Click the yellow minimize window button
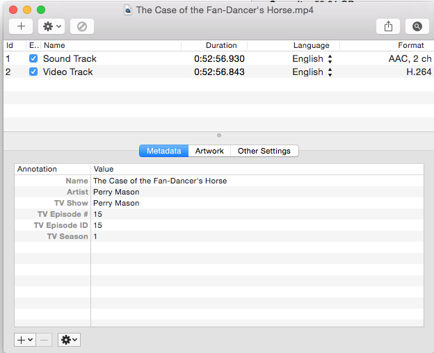434x353 pixels. (x=27, y=10)
